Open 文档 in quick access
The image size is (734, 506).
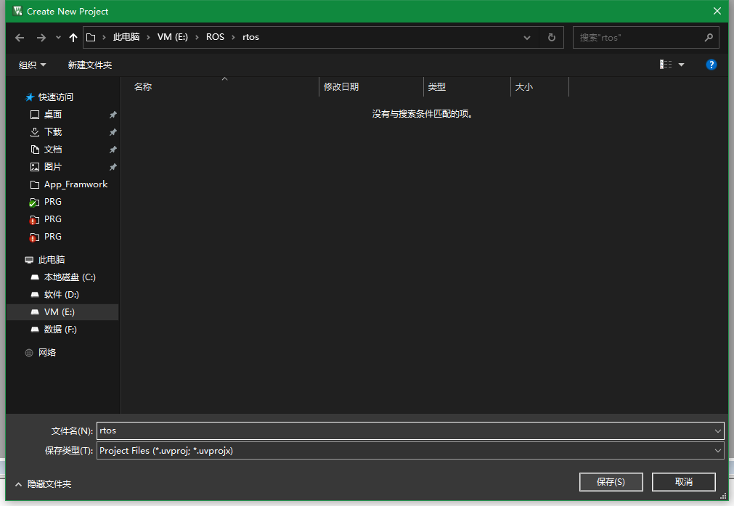point(53,150)
